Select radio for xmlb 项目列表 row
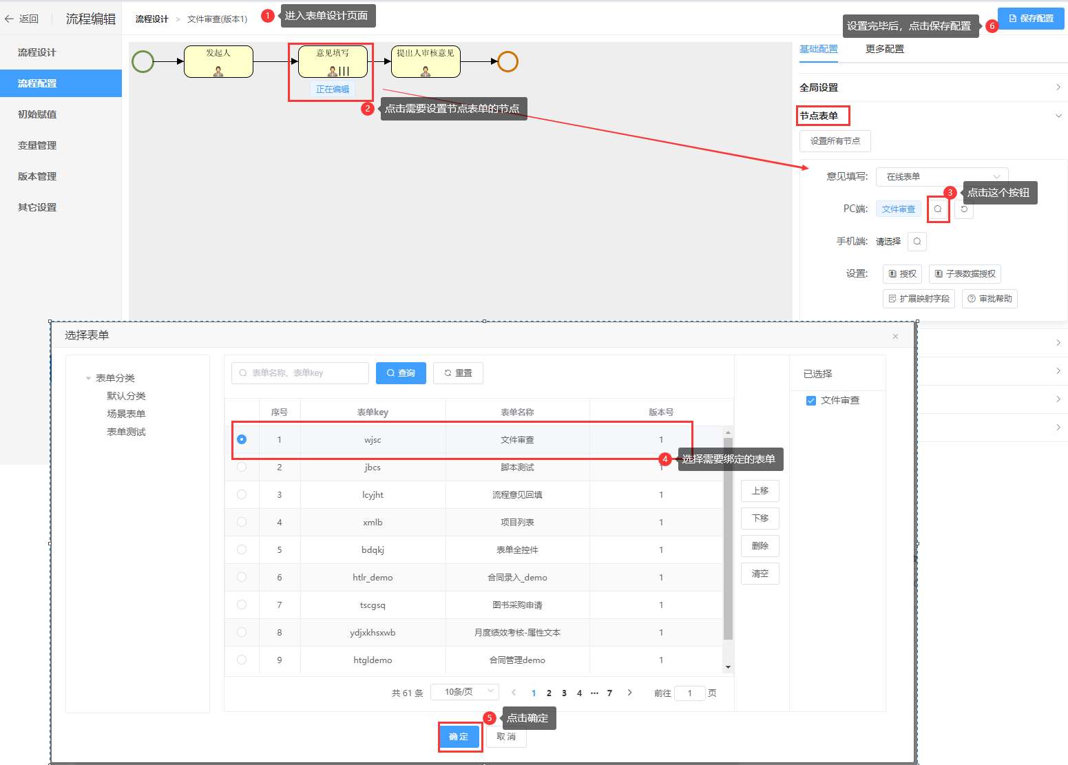Viewport: 1068px width, 765px height. click(x=242, y=522)
